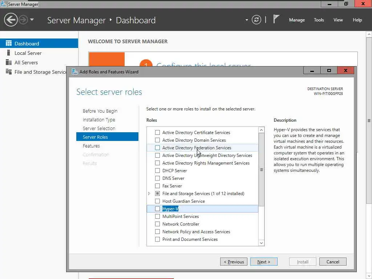The width and height of the screenshot is (372, 279).
Task: Enable the DNS Server role checkbox
Action: click(157, 178)
